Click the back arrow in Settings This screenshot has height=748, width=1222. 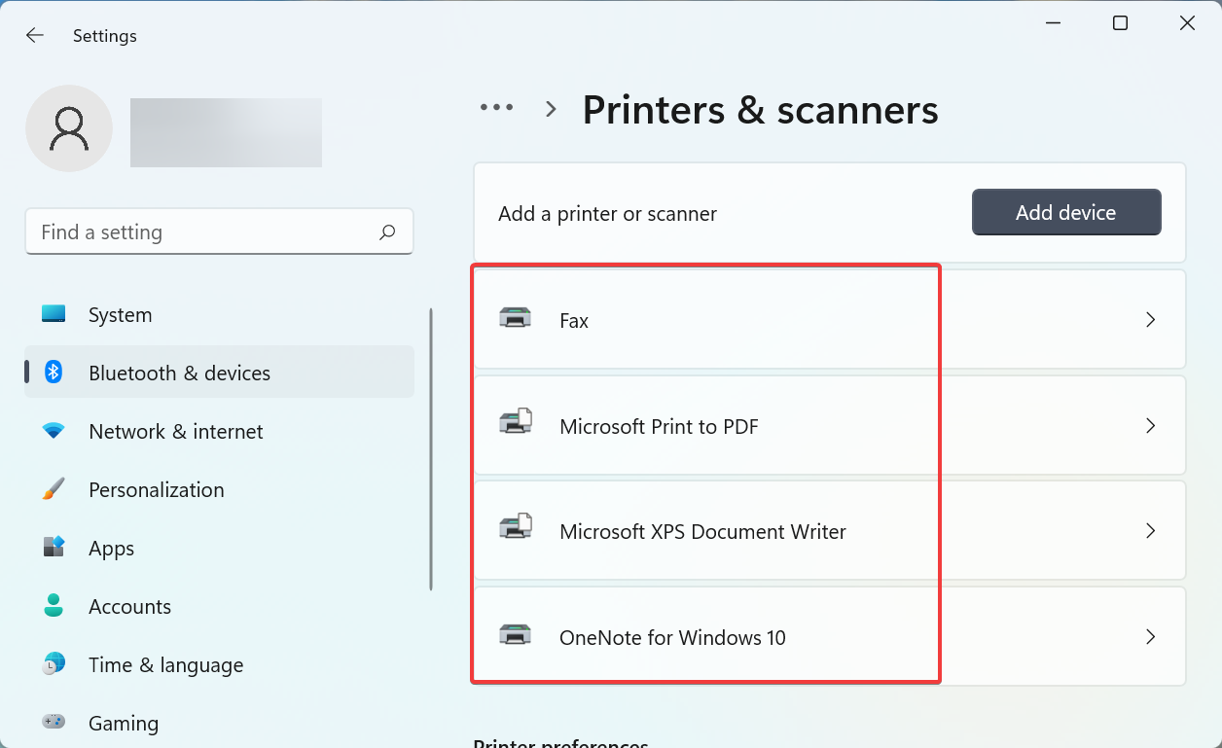[35, 36]
